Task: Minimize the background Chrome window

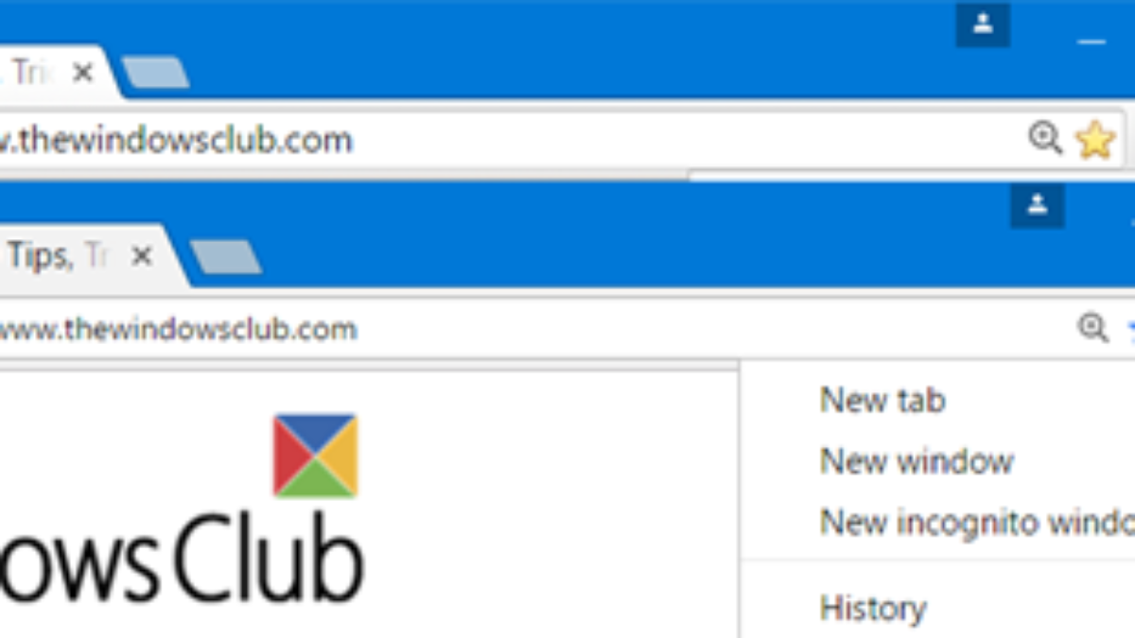Action: (1091, 42)
